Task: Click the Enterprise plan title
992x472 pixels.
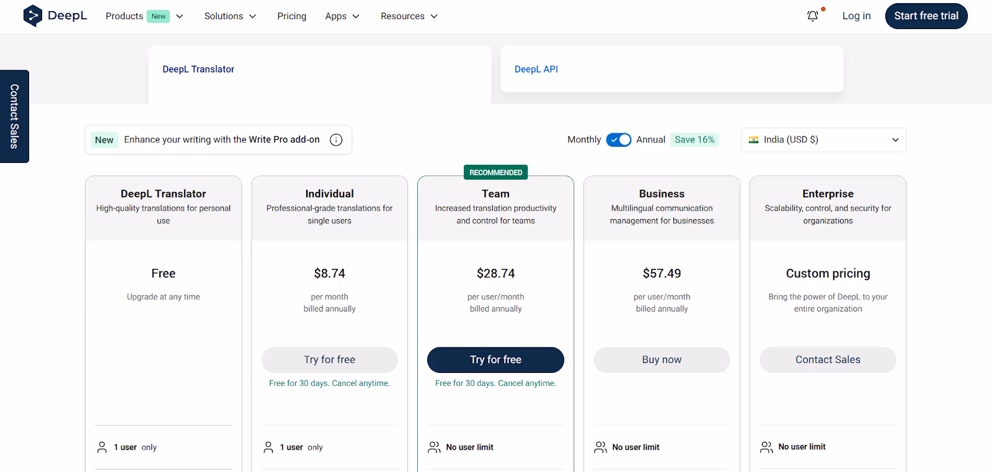Action: [828, 194]
